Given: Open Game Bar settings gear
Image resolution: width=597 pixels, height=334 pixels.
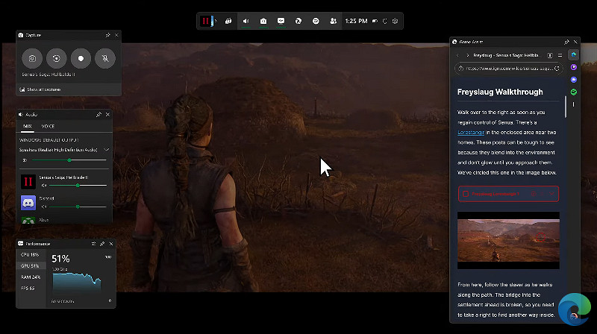Looking at the screenshot, I should pos(396,21).
